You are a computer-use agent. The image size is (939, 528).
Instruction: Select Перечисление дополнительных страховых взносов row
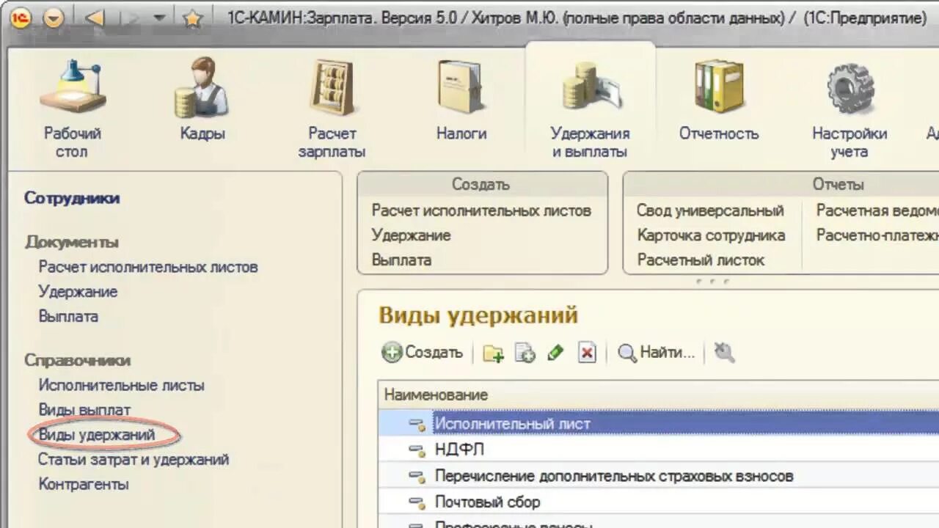coord(659,476)
